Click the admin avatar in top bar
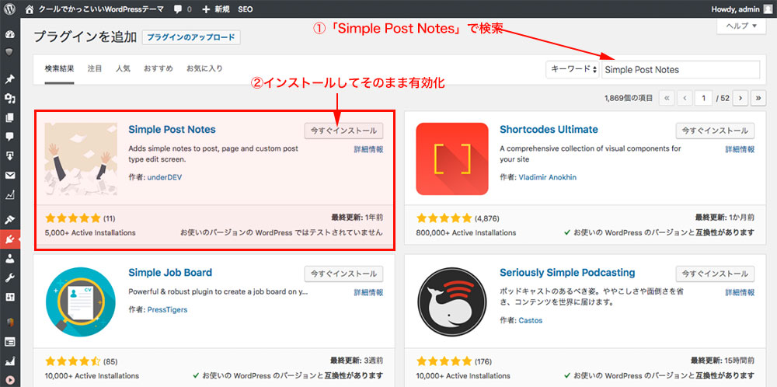 click(767, 9)
